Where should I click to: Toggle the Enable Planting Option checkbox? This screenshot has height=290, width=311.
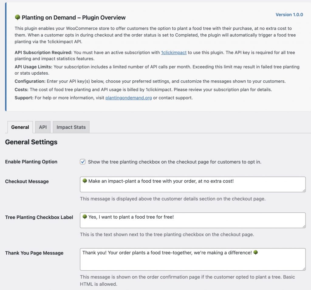point(83,162)
